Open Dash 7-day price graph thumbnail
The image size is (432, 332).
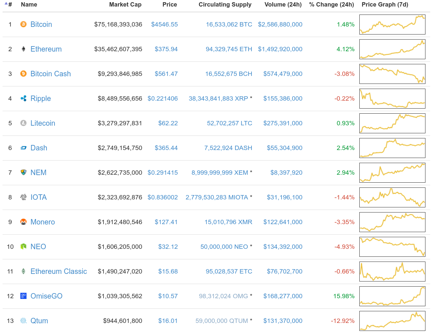pos(392,148)
